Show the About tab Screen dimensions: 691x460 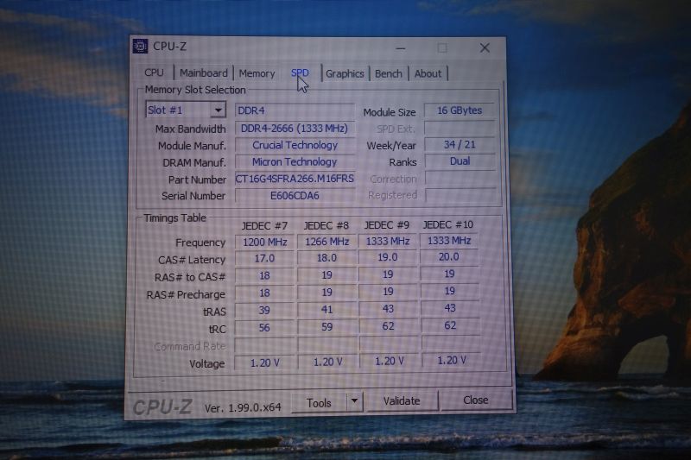[428, 73]
